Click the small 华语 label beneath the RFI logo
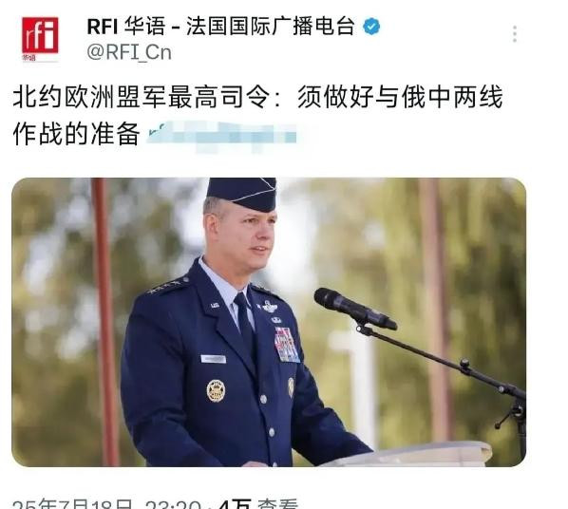The height and width of the screenshot is (509, 568). pos(28,58)
